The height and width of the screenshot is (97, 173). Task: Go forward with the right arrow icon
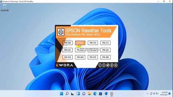[104, 65]
